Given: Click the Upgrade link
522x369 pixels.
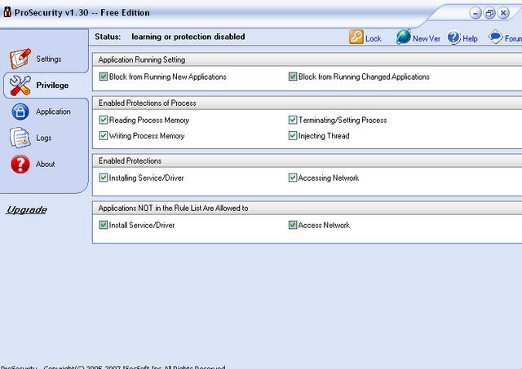Looking at the screenshot, I should point(27,210).
